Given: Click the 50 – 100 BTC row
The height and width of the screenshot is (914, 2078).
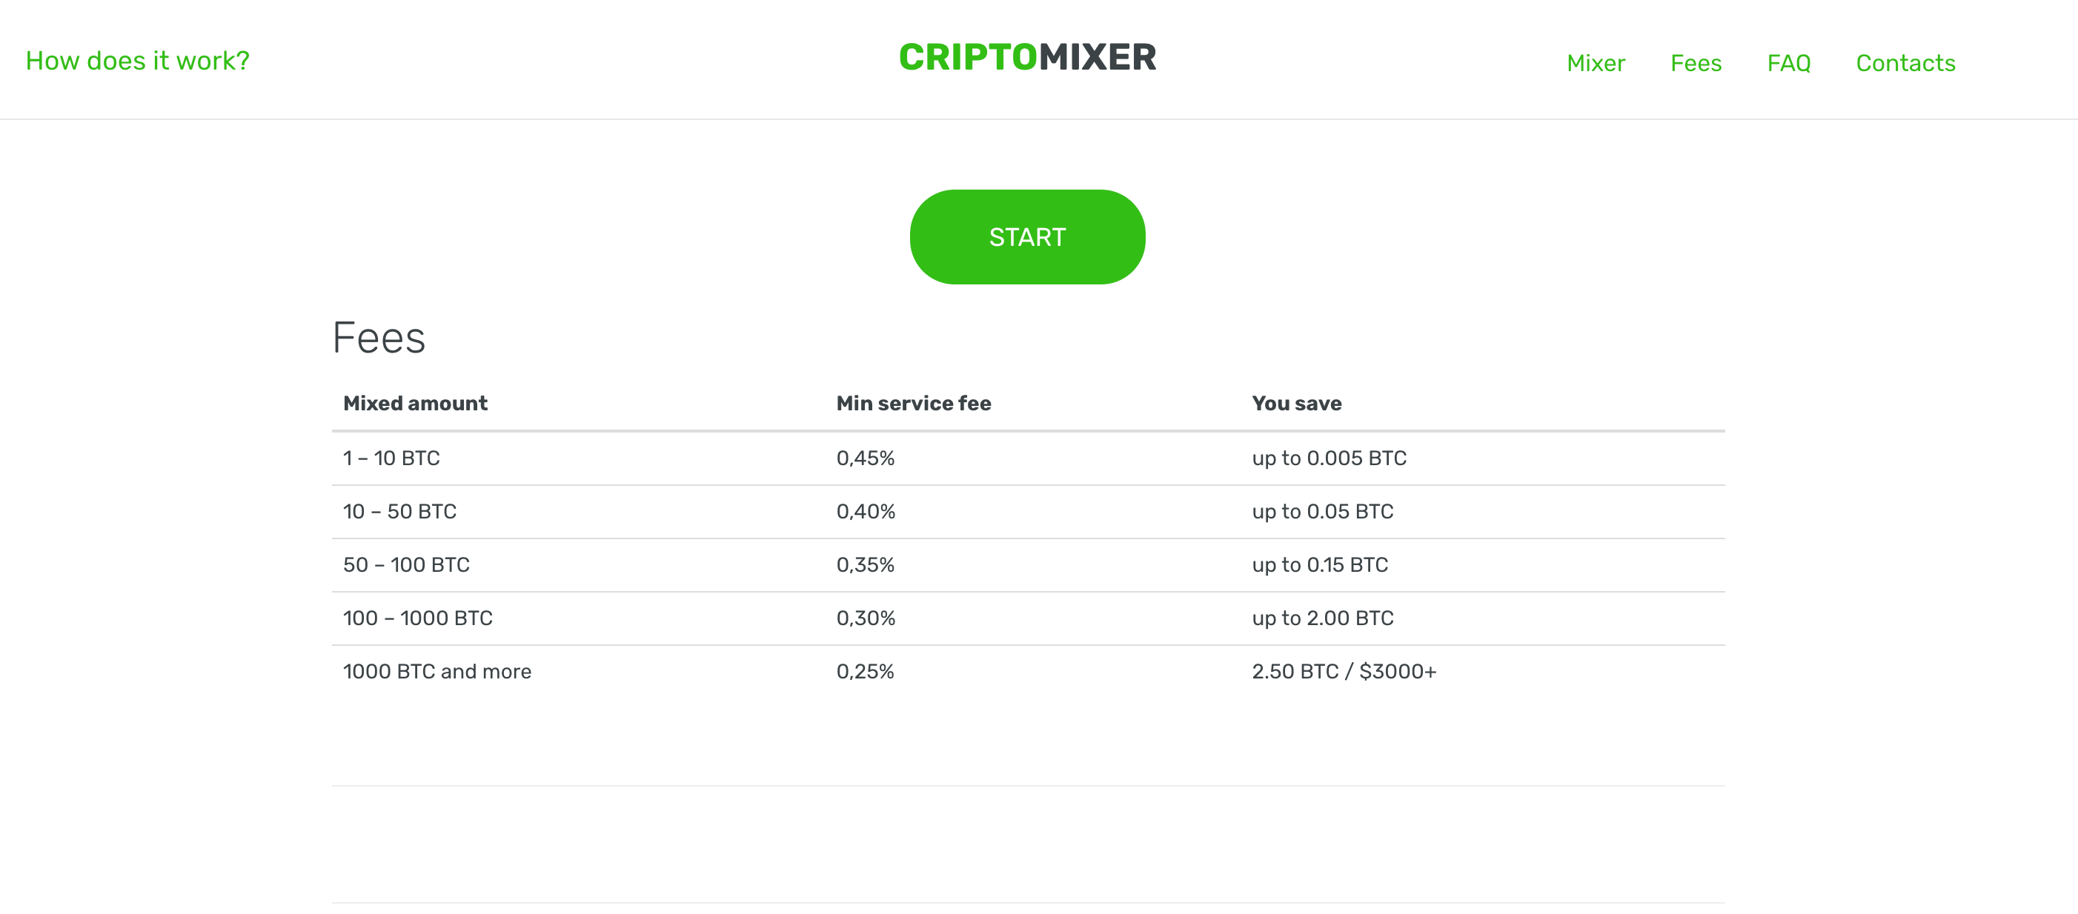Looking at the screenshot, I should click(x=1028, y=565).
